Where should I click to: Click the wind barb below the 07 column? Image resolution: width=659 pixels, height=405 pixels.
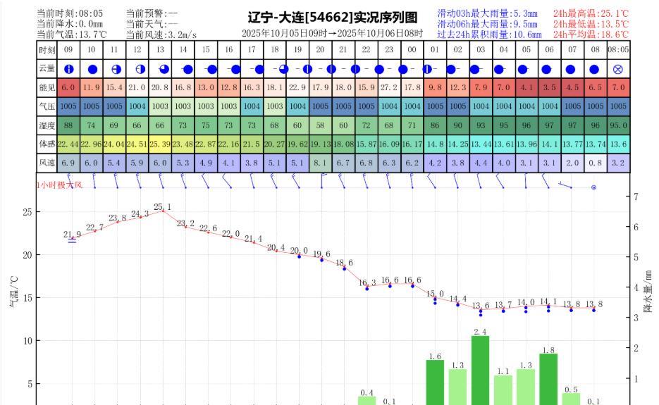pos(565,185)
